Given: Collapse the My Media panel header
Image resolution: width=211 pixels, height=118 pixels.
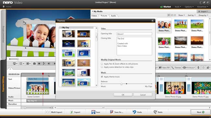Looking at the screenshot, I should 93,11.
